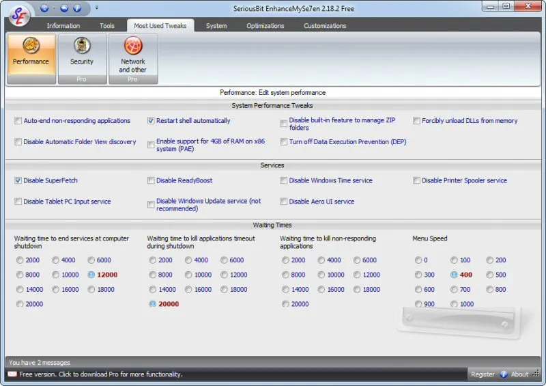Open the System tab
This screenshot has width=546, height=386.
216,26
